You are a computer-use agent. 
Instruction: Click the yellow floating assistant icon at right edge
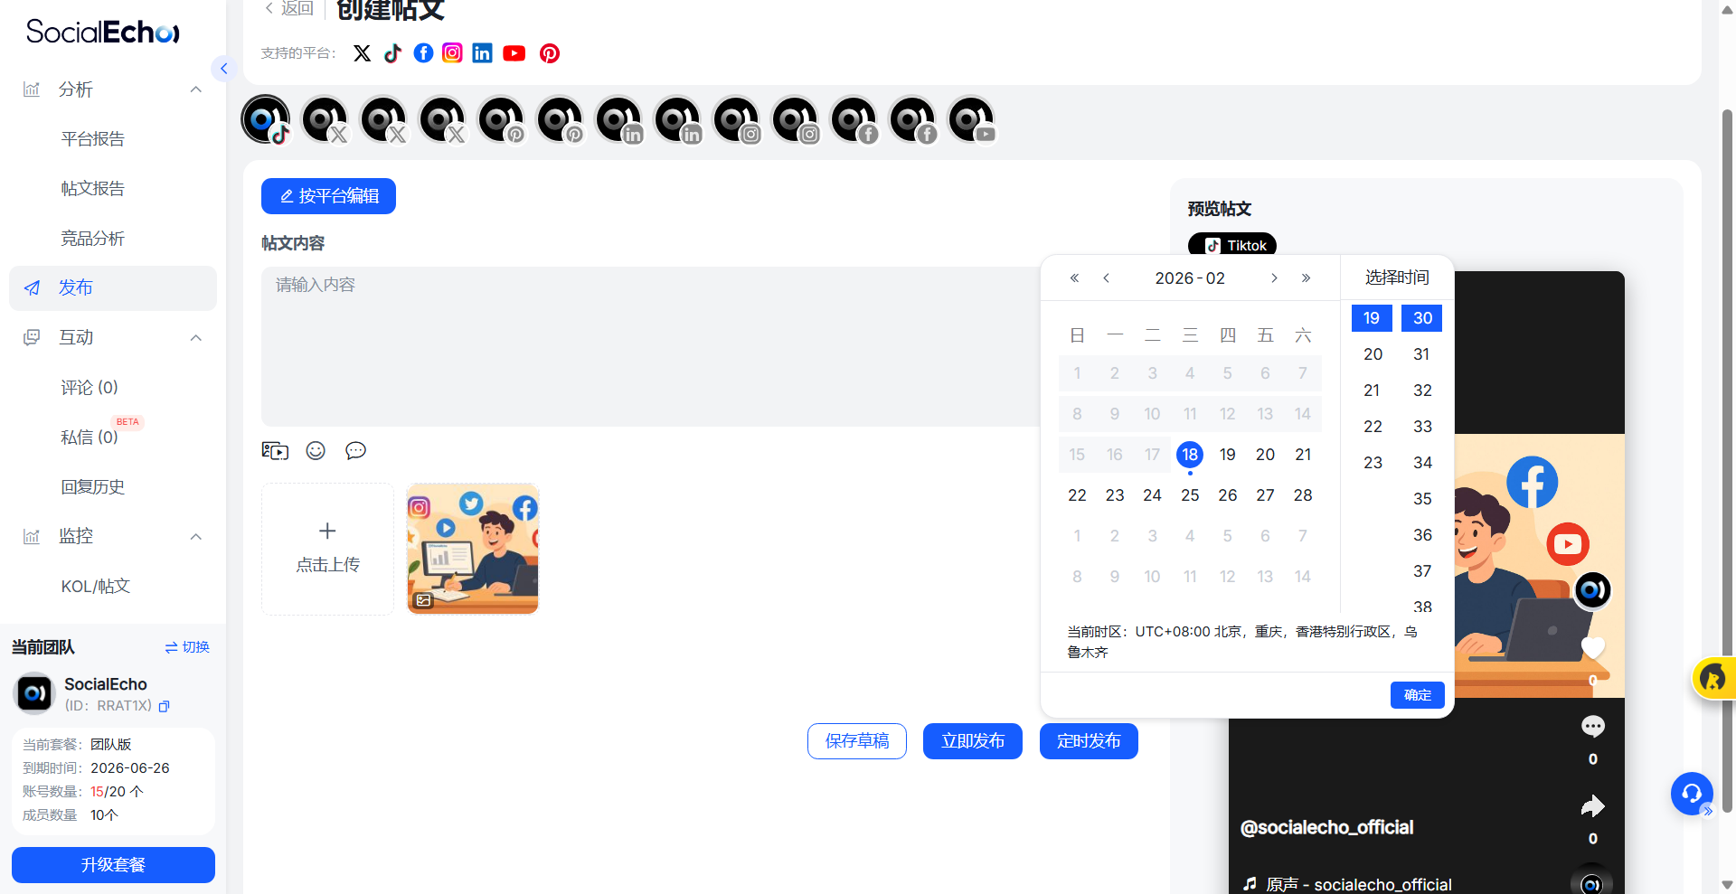[x=1713, y=677]
